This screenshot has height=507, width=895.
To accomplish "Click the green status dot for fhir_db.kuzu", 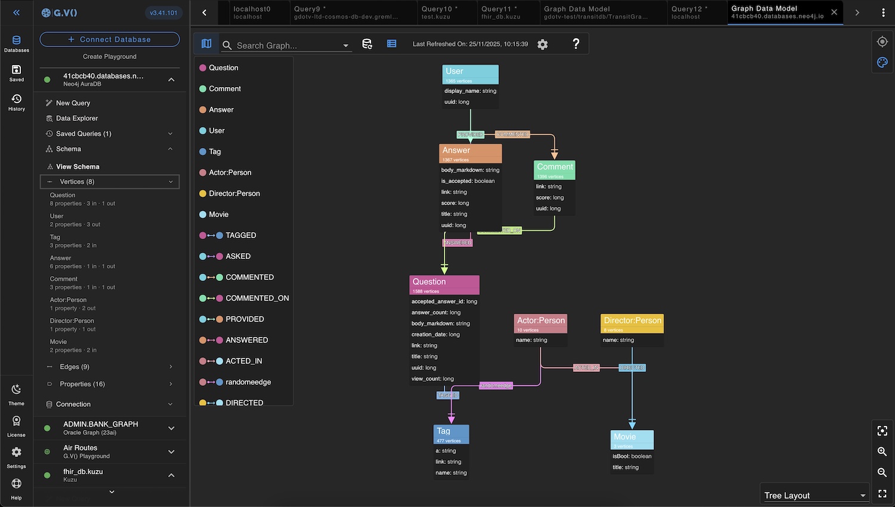I will [46, 475].
